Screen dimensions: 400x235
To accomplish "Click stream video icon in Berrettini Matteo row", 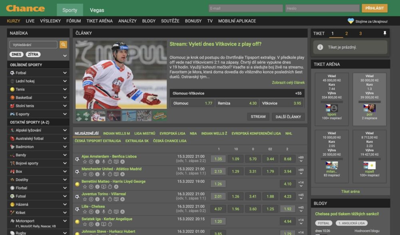I will [x=104, y=187].
